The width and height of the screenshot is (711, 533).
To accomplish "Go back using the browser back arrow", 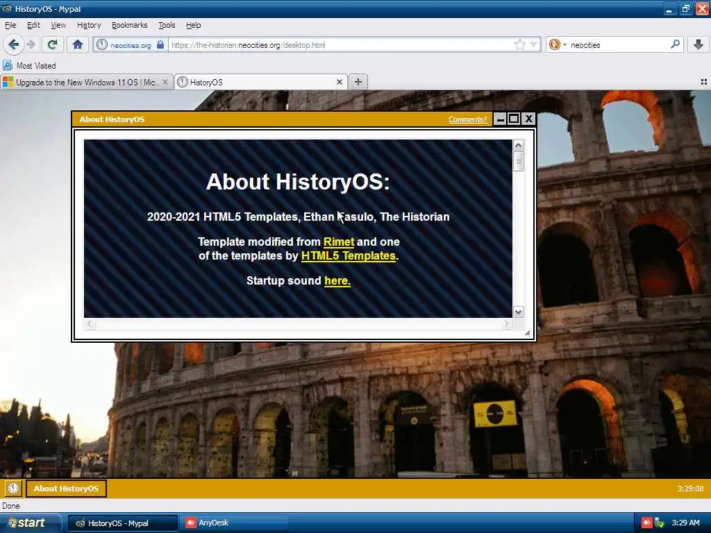I will [x=13, y=44].
